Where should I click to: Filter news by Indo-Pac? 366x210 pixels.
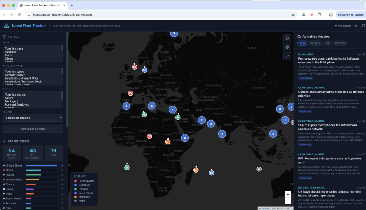click(x=340, y=43)
